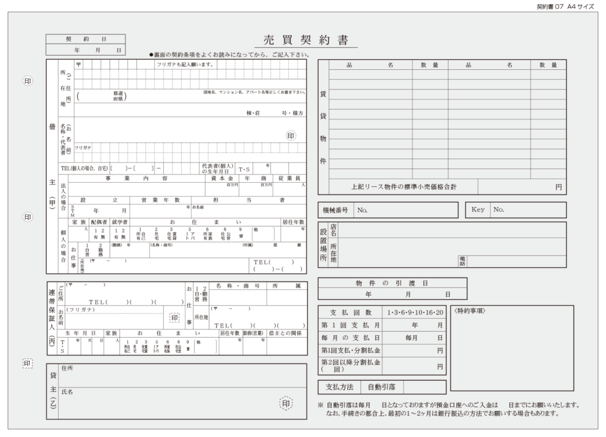Screen dimensions: 606x437
Task: Select option 1 自営 under borrower's お仕事
Action: (88, 251)
